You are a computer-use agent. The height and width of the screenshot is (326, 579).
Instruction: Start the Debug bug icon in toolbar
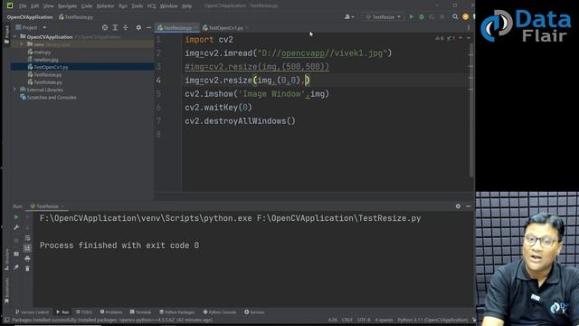click(x=422, y=17)
